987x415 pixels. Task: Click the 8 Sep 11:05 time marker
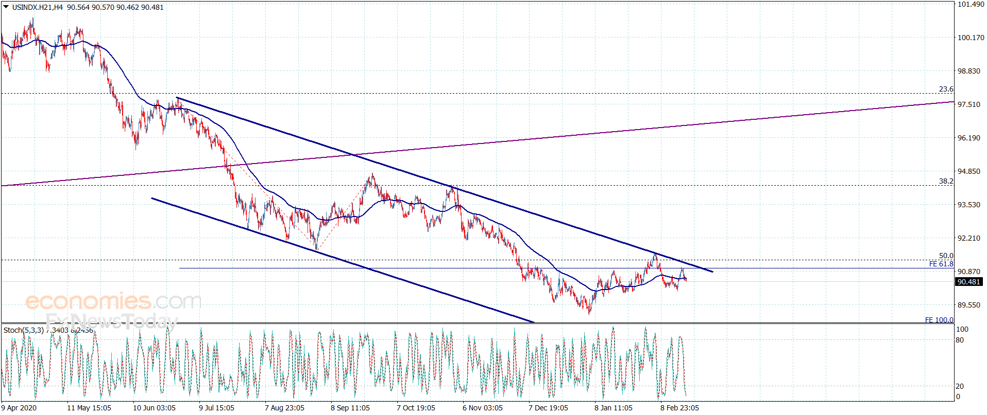350,408
